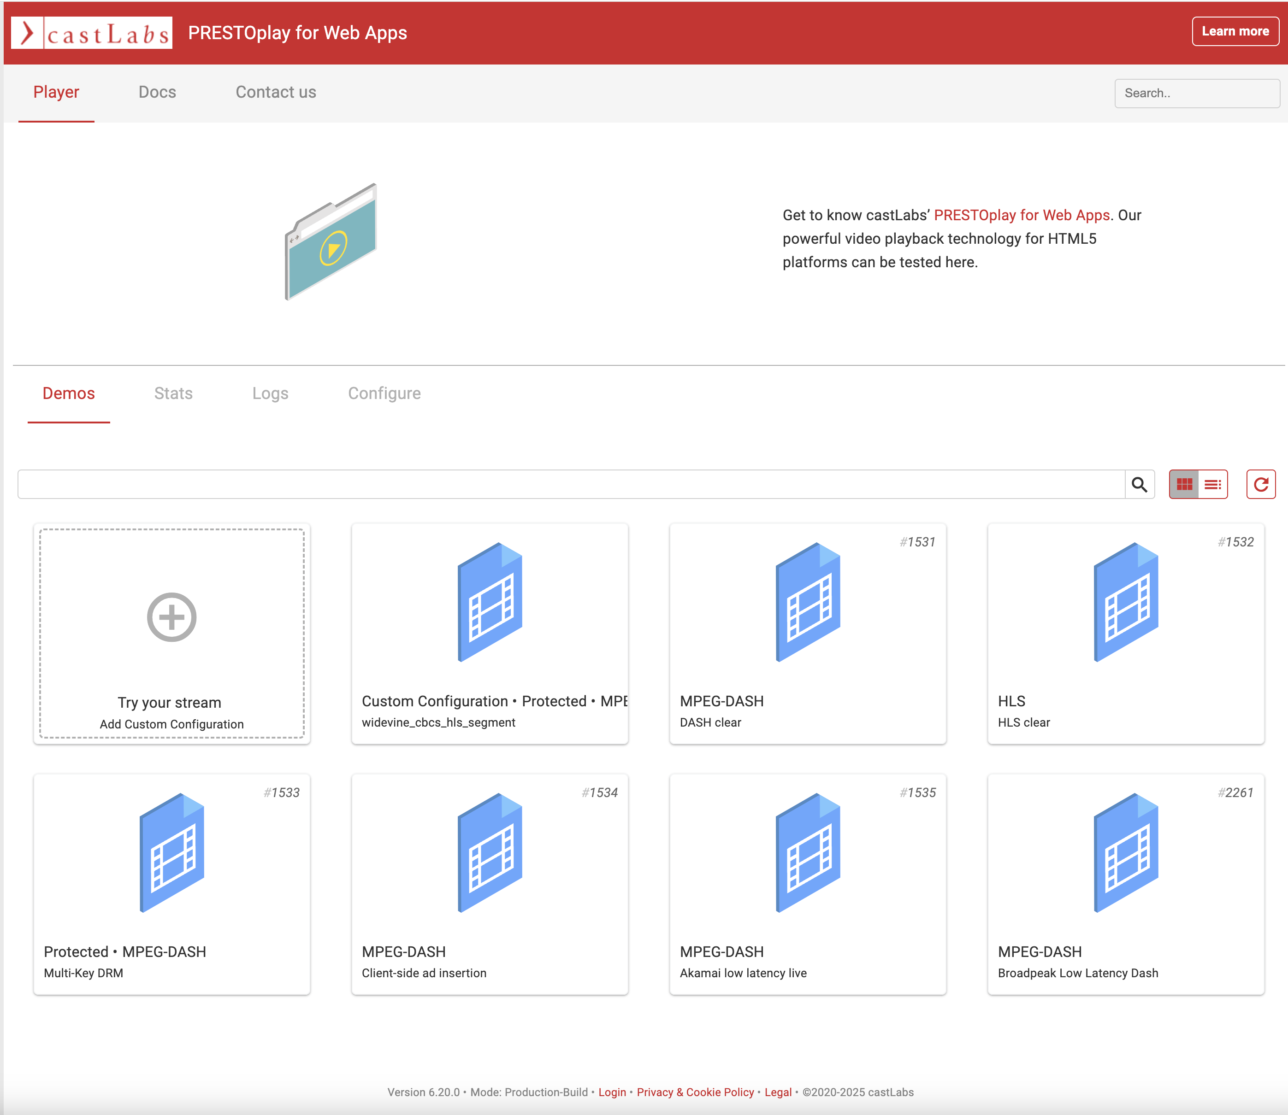
Task: Open the Stats tab
Action: [x=173, y=393]
